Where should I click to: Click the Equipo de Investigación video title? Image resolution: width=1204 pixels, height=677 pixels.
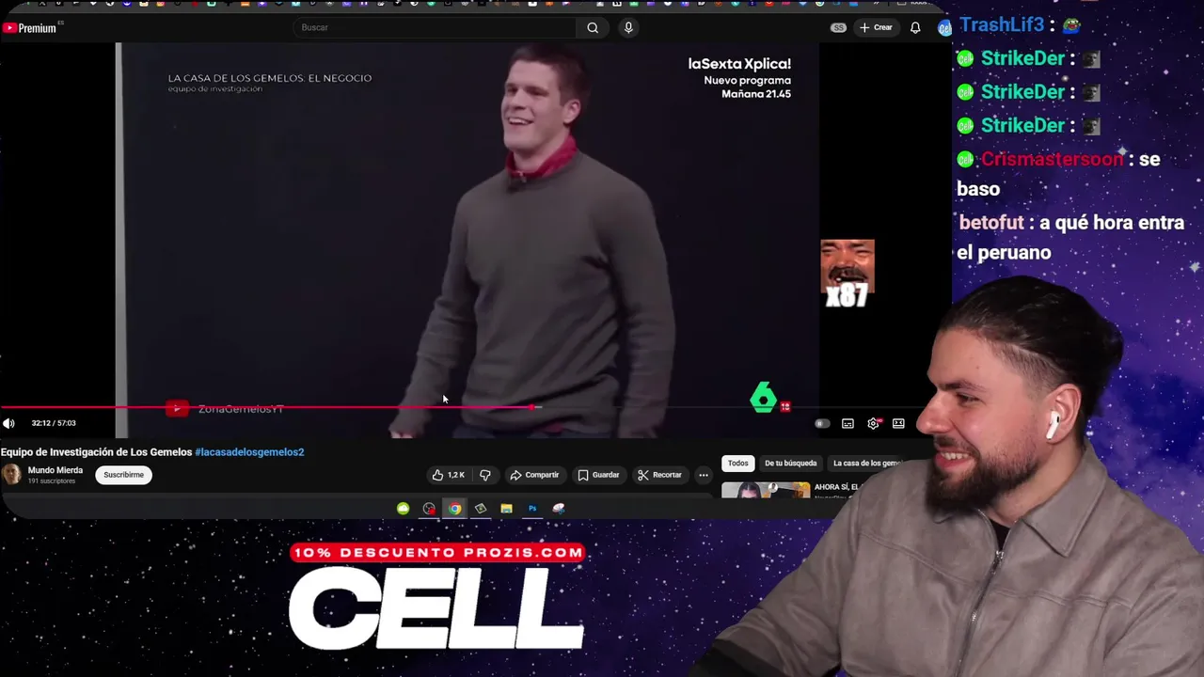(x=96, y=452)
